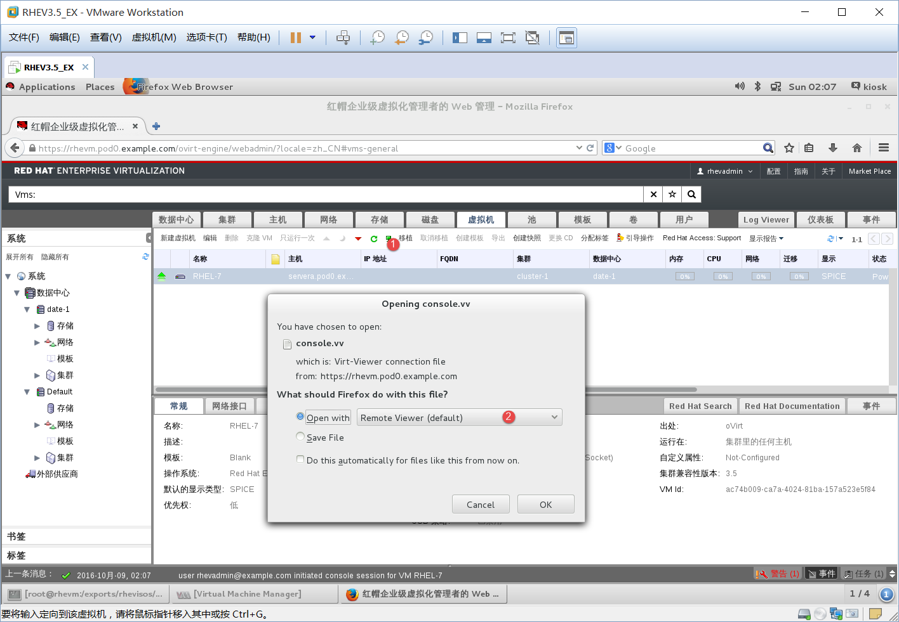The height and width of the screenshot is (622, 899).
Task: Click the Vms search input field
Action: click(326, 195)
